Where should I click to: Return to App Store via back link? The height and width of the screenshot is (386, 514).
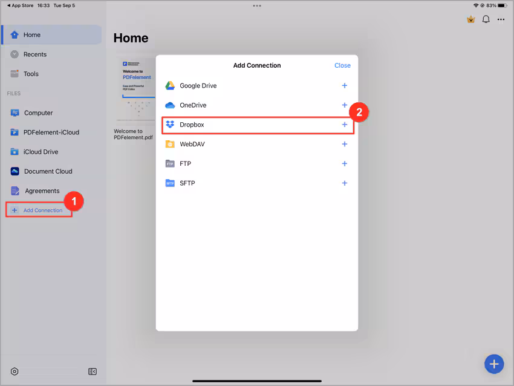(x=21, y=5)
